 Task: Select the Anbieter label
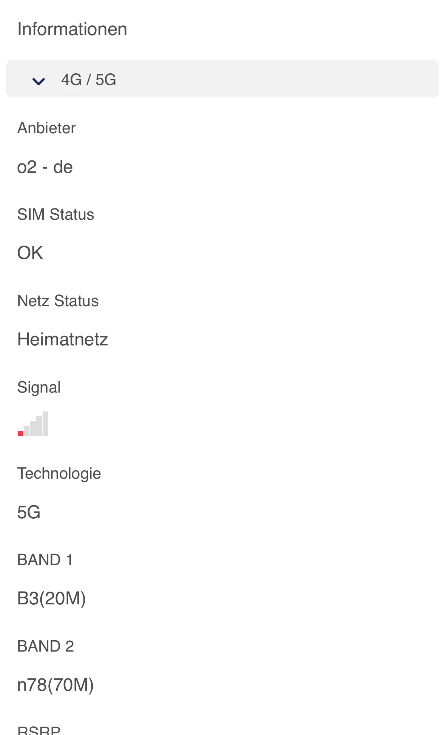46,128
